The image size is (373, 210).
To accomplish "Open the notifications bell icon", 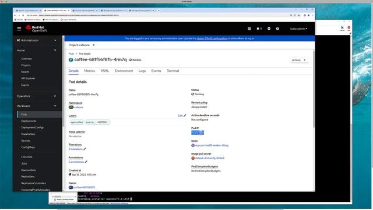I will pyautogui.click(x=259, y=29).
